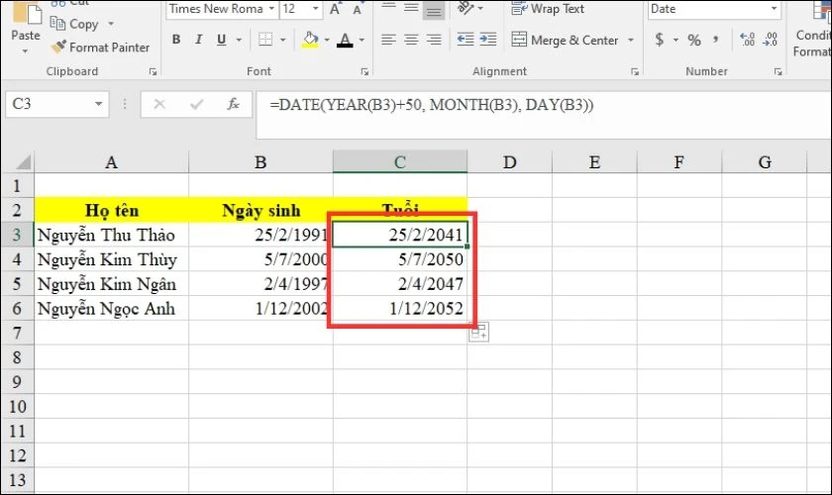
Task: Open Insert Function fx dialog
Action: [x=233, y=104]
